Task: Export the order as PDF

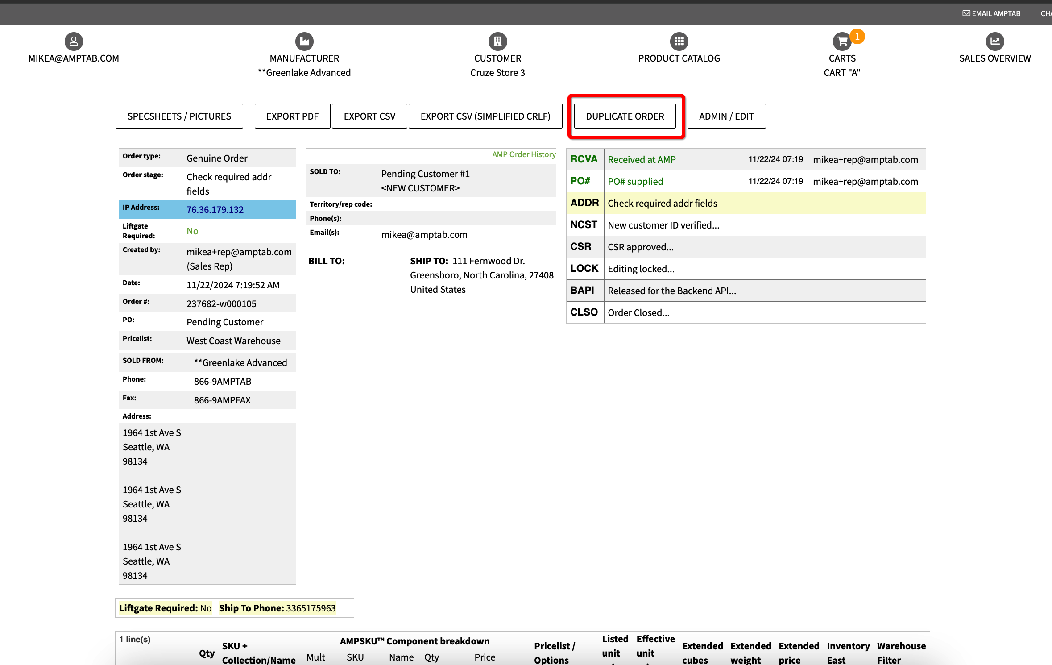Action: [292, 116]
